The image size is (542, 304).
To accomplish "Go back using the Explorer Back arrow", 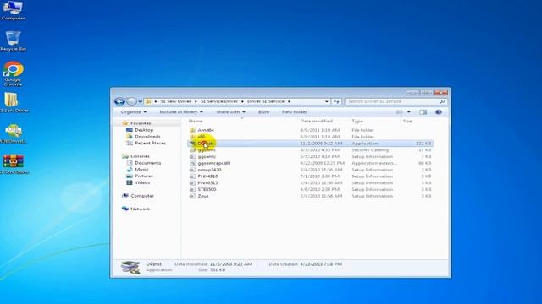I will (119, 101).
